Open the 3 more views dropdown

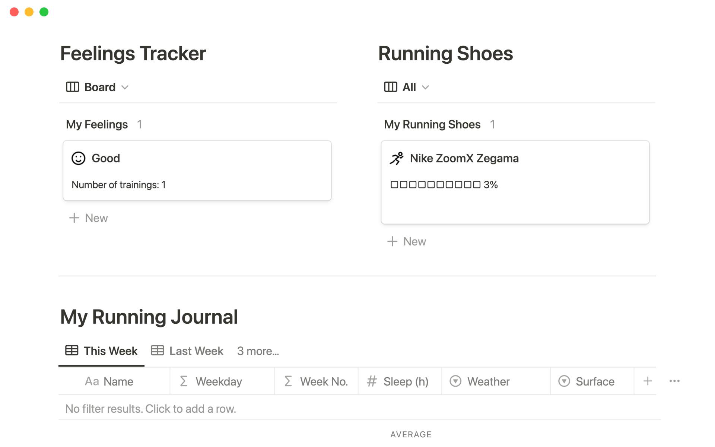pos(258,351)
